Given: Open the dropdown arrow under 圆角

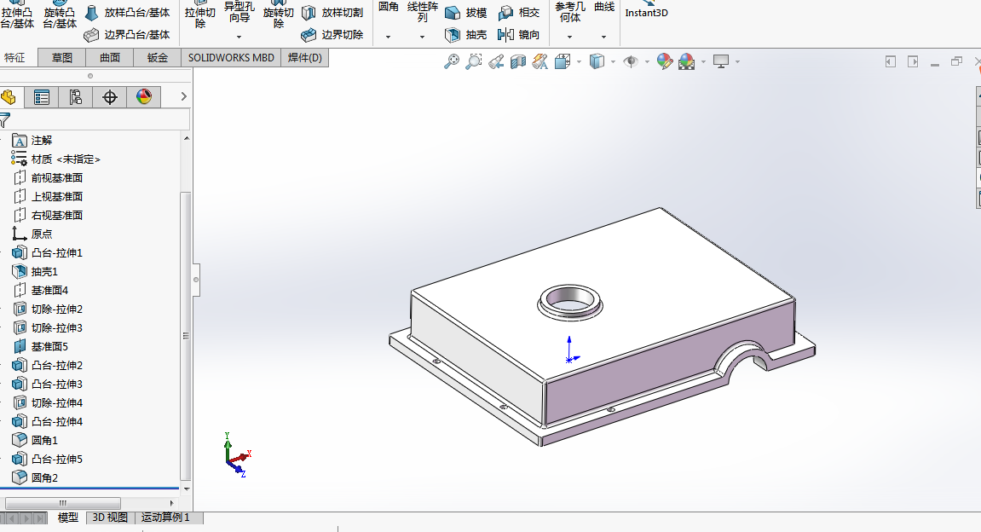Looking at the screenshot, I should coord(388,37).
